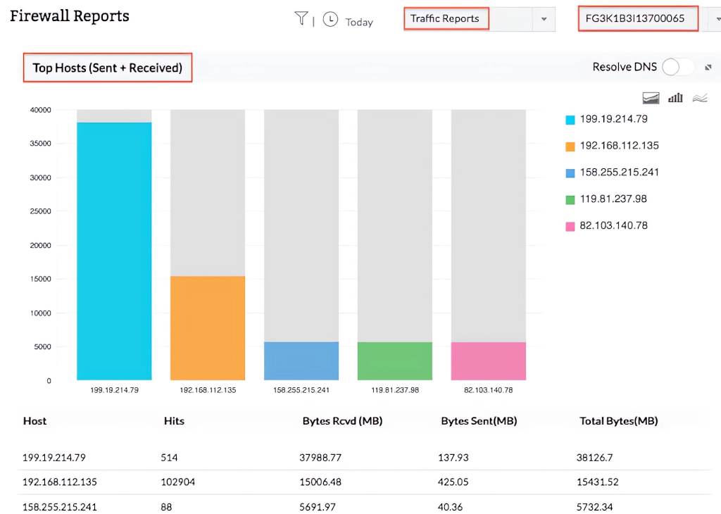Click the green 119.81.237.98 legend swatch
The width and height of the screenshot is (721, 514).
tap(570, 200)
